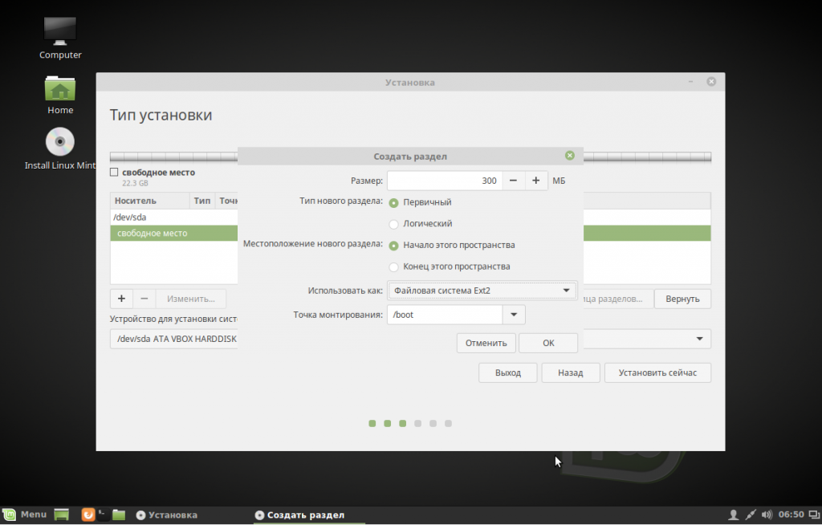Select the add partition plus icon
Screen dimensions: 822x525
[121, 298]
